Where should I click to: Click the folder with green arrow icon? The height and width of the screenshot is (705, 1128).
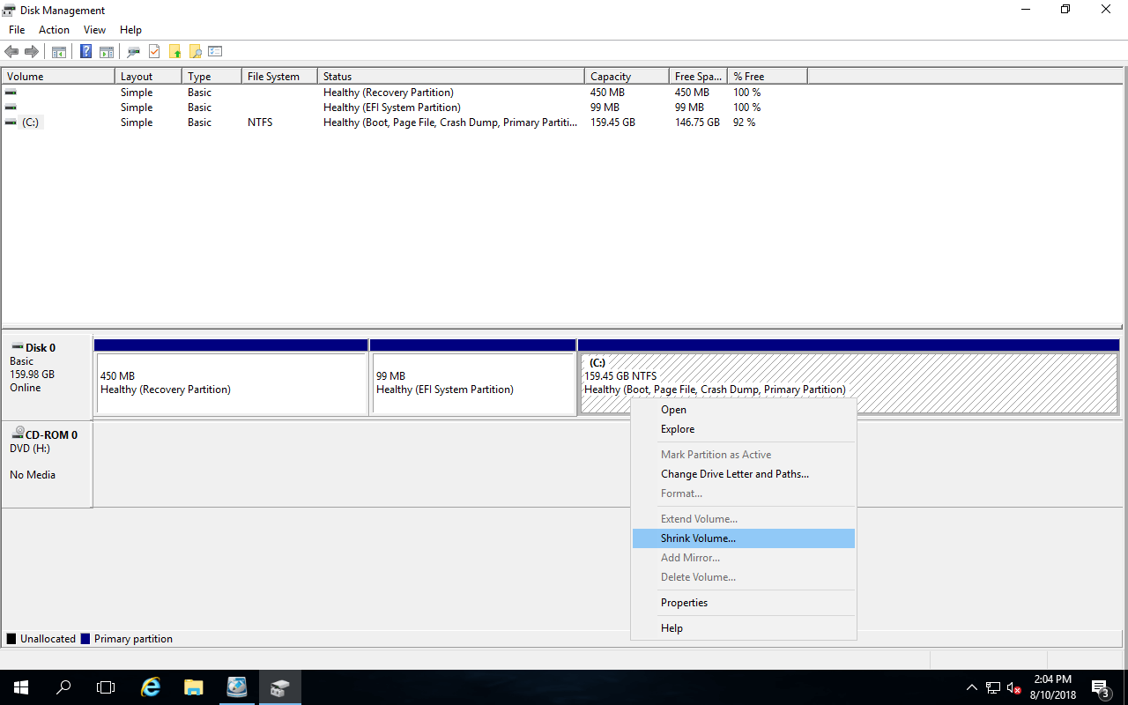click(174, 52)
